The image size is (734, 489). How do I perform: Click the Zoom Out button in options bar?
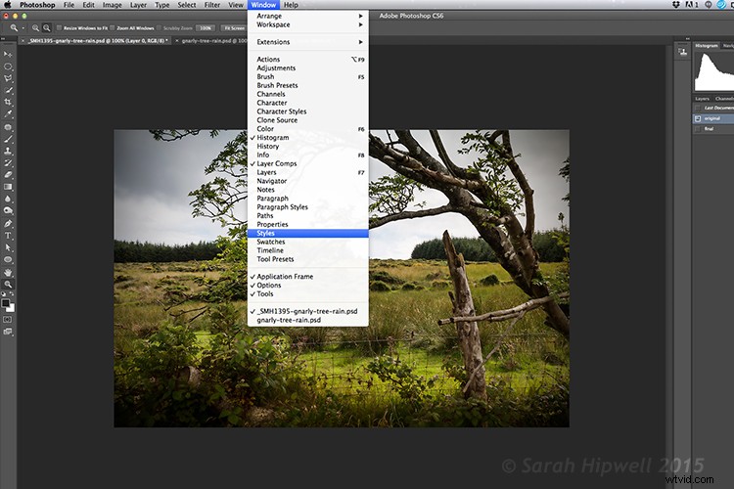pos(46,28)
